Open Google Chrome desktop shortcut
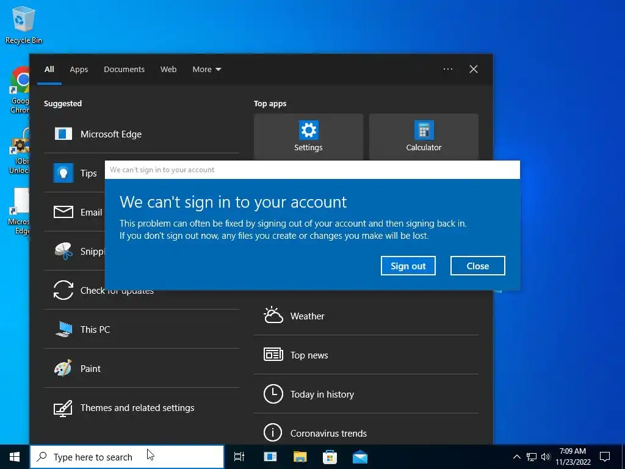The width and height of the screenshot is (625, 469). tap(20, 90)
